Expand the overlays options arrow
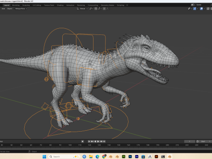212x159 pixels. 204,9
